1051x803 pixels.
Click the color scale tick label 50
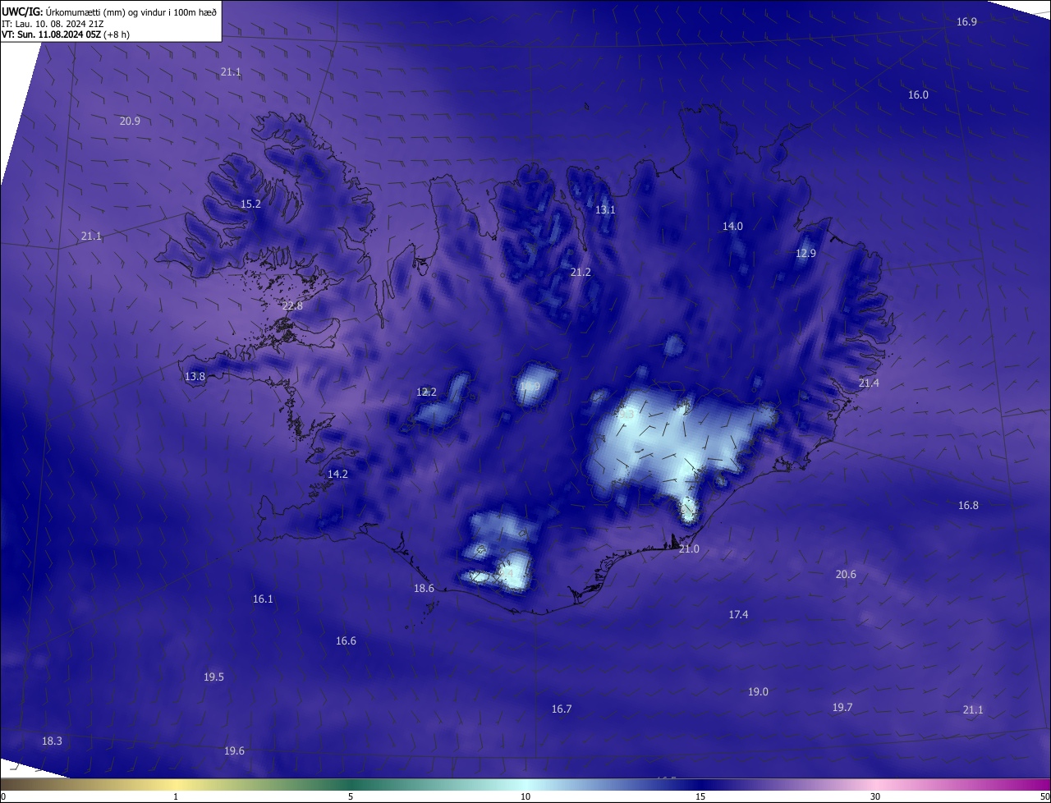coord(1044,797)
